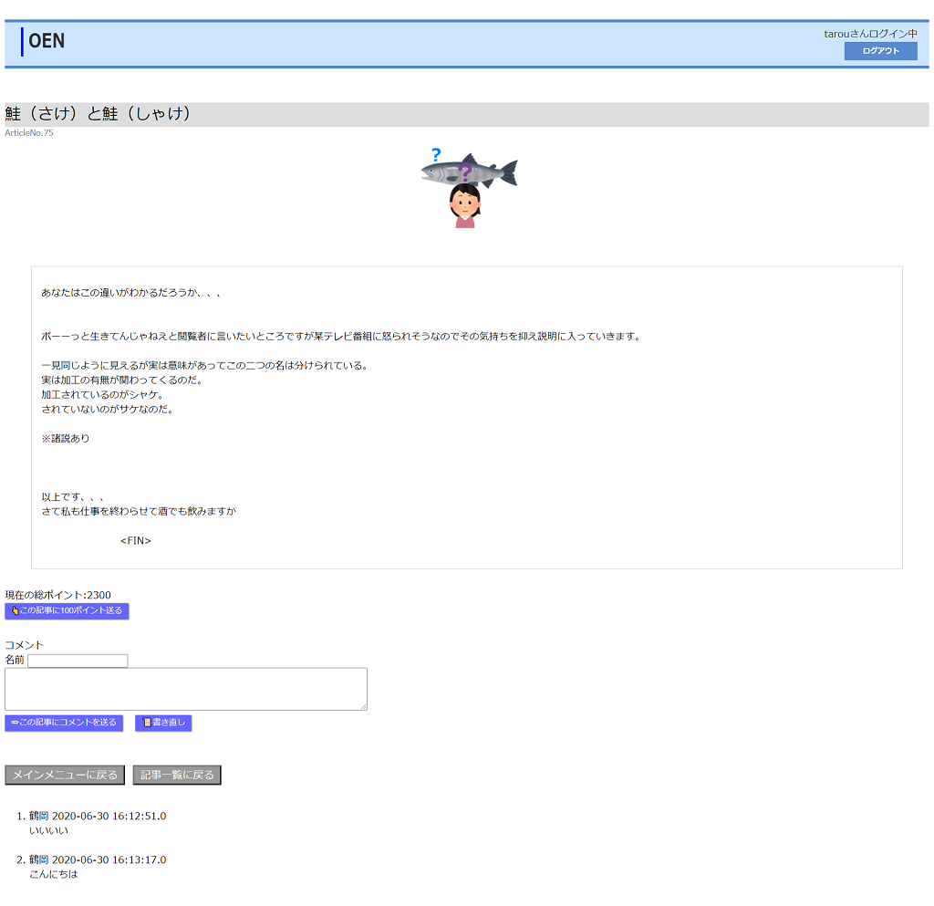Click inside the comment text area
This screenshot has height=906, width=934.
point(186,689)
